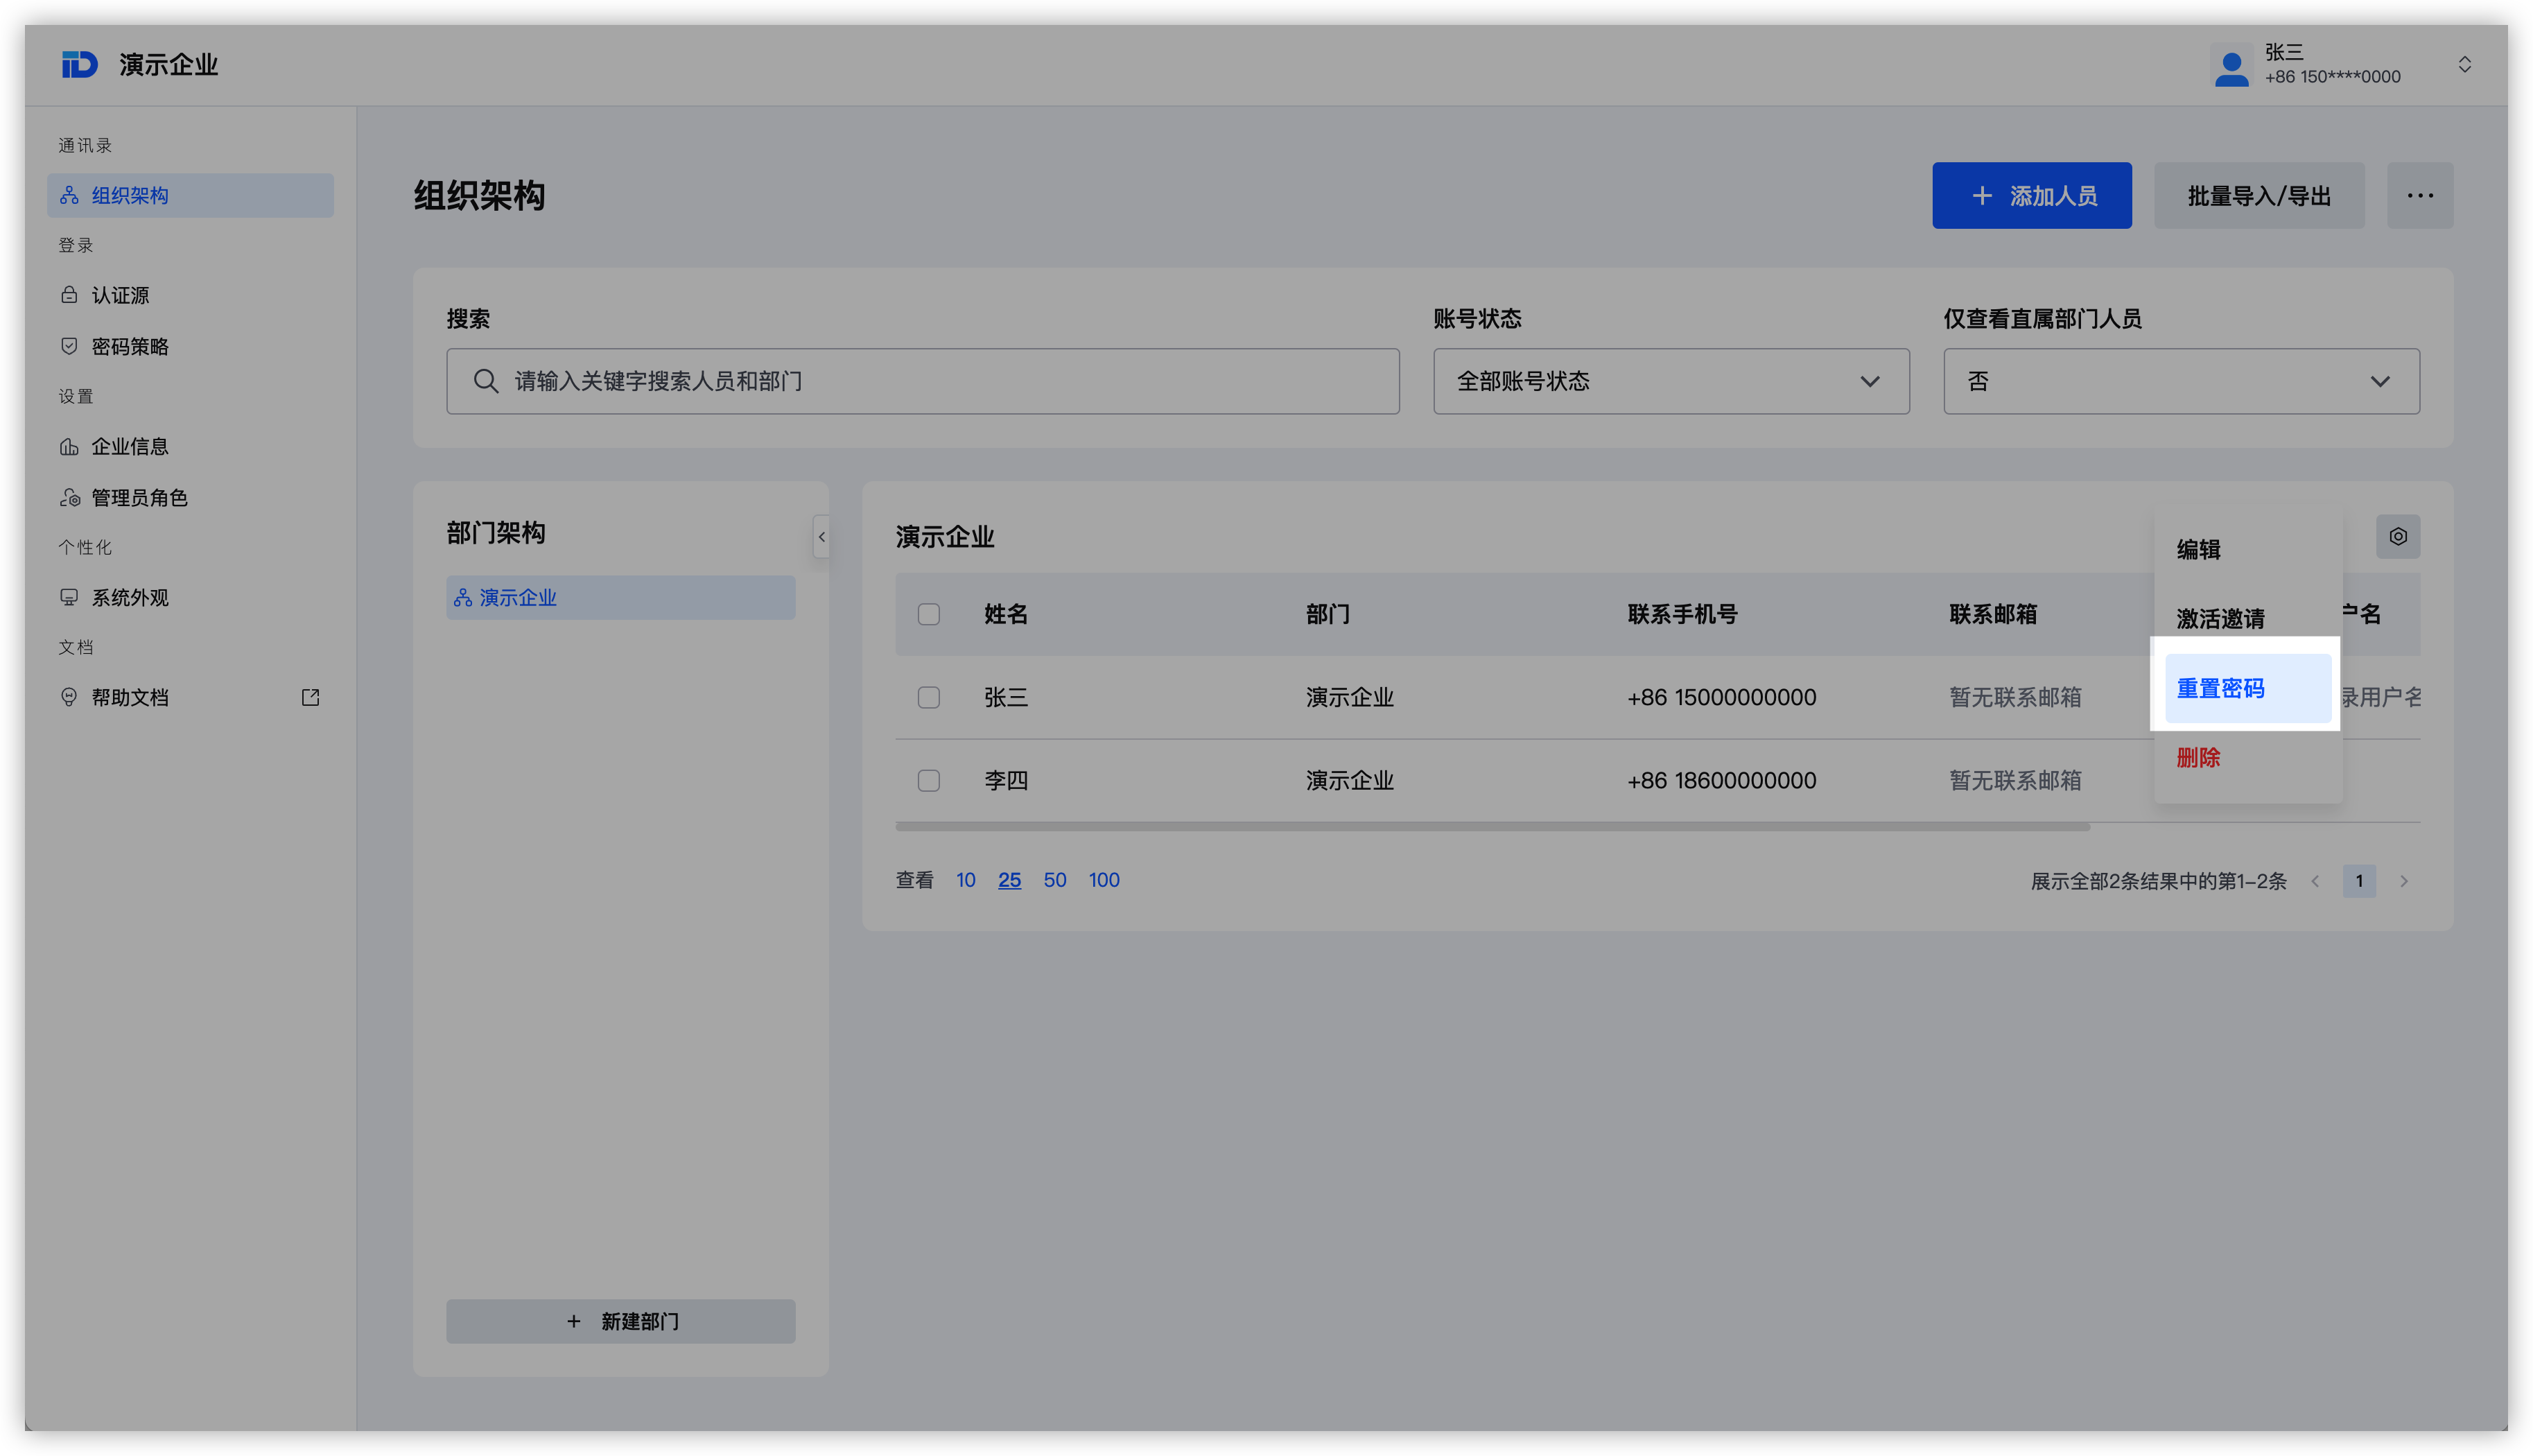Click the 管理员角色 icon in sidebar
This screenshot has width=2533, height=1456.
(x=70, y=497)
